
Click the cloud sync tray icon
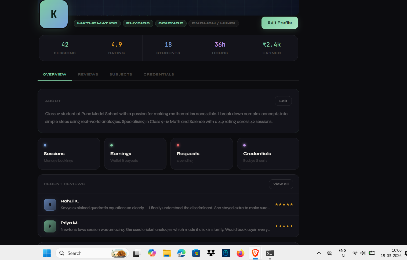(330, 253)
